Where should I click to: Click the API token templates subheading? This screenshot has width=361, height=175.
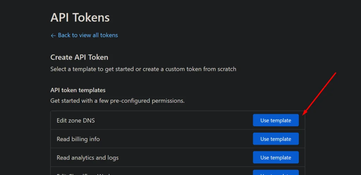click(x=78, y=90)
